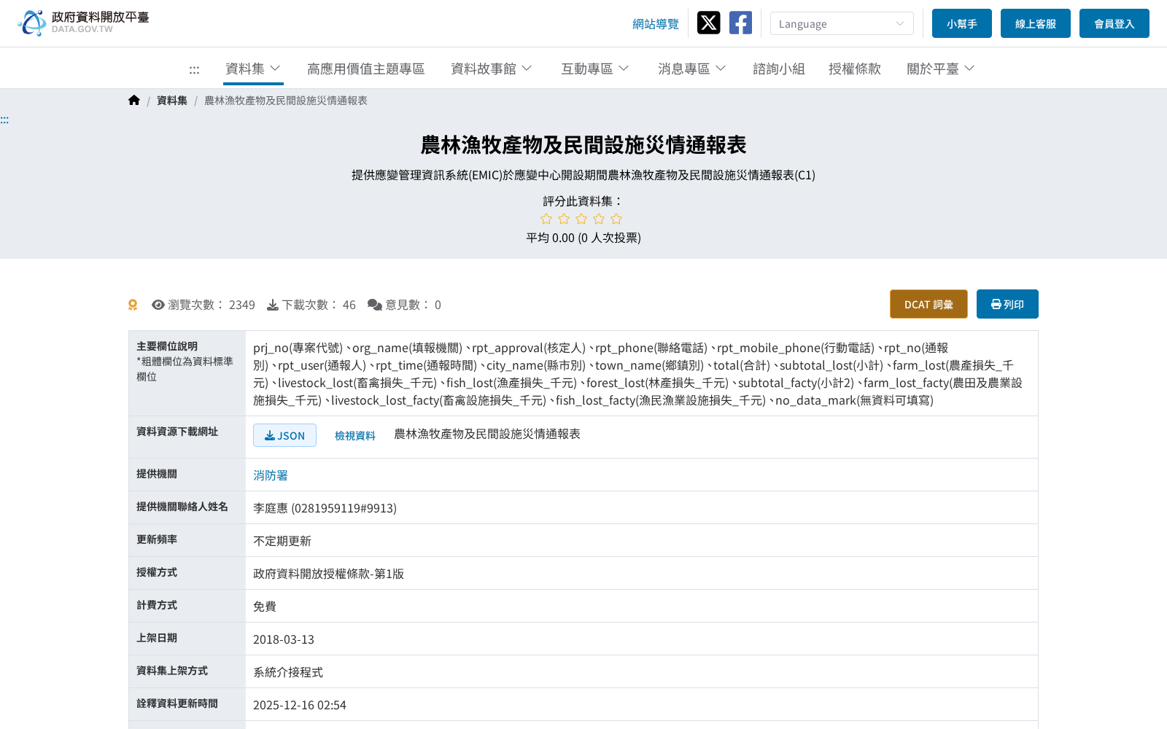The width and height of the screenshot is (1167, 729).
Task: Click the data.gov.tw site logo
Action: (83, 23)
